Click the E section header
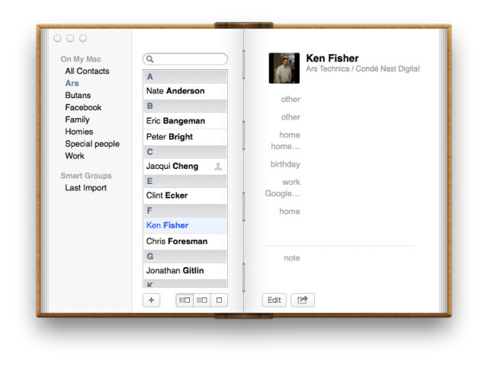The width and height of the screenshot is (488, 369). coord(185,181)
